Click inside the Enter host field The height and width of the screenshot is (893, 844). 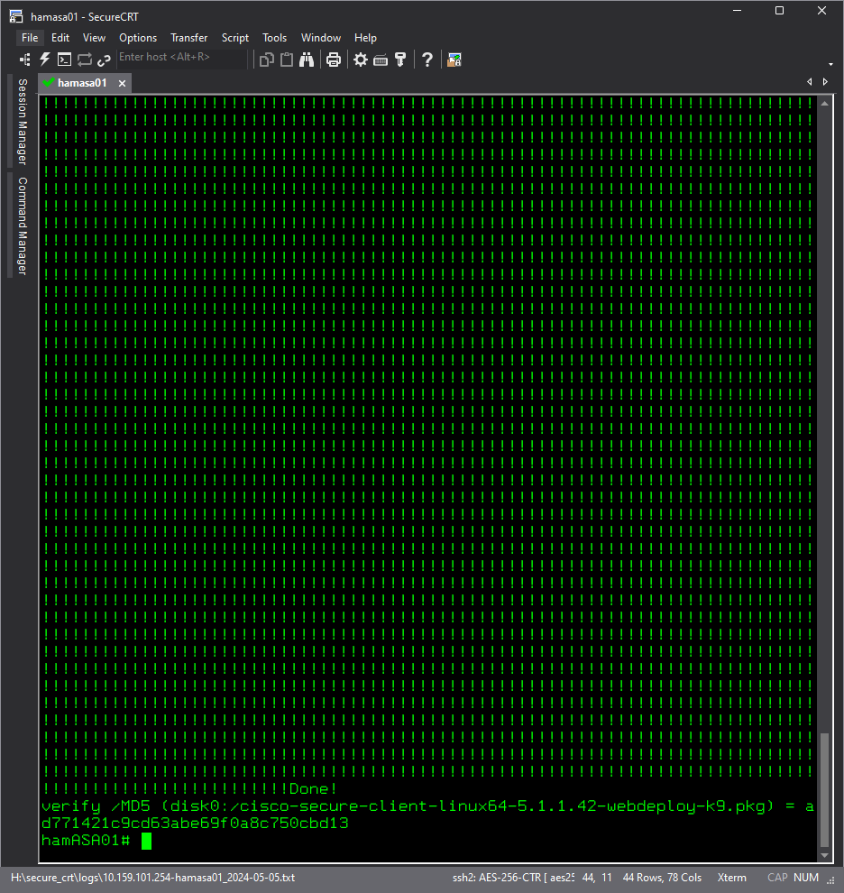[180, 57]
